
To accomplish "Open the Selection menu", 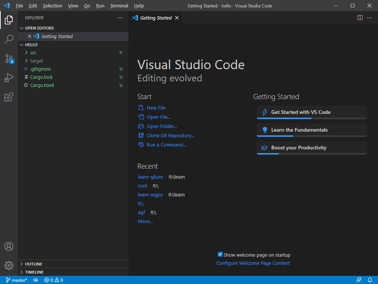I will click(x=52, y=6).
